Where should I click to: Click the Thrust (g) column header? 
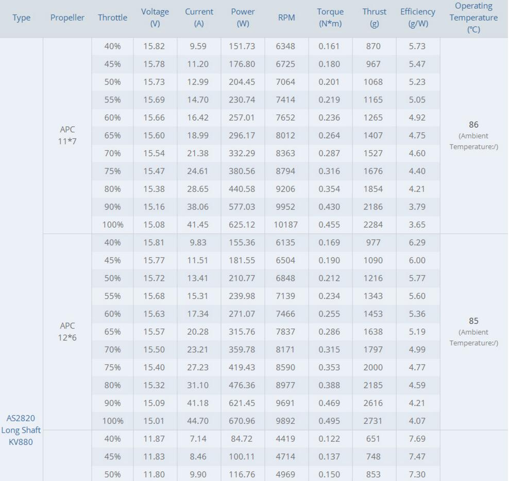point(374,18)
